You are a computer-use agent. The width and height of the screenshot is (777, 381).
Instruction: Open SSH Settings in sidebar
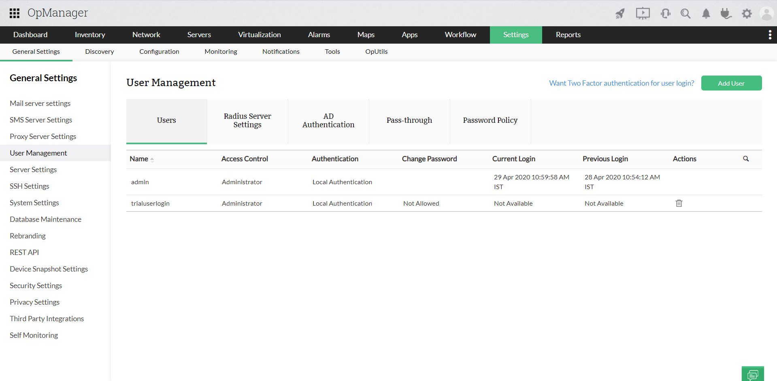(30, 186)
